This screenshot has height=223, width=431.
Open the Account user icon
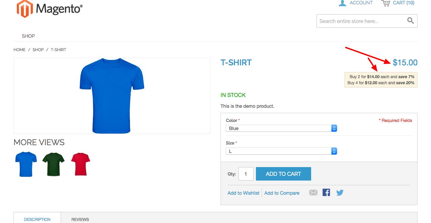point(342,3)
